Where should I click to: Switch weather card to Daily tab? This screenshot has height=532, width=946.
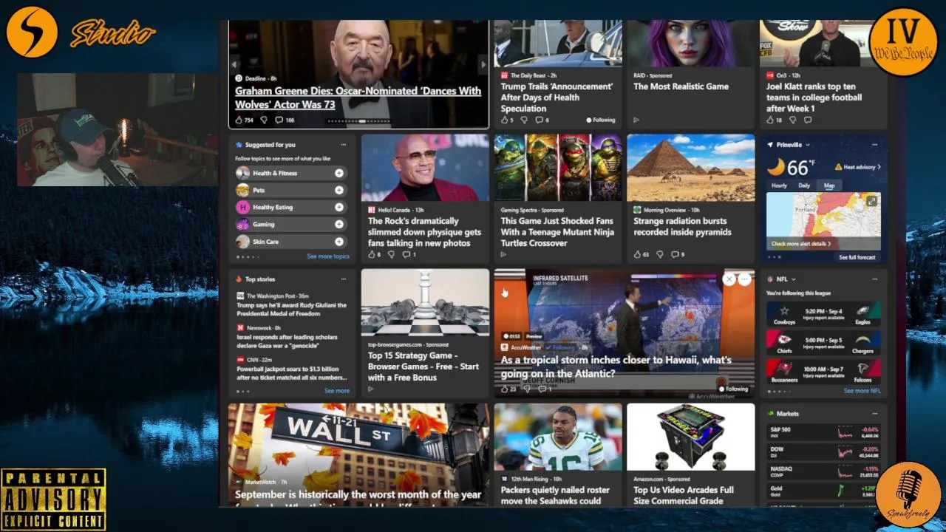point(804,185)
